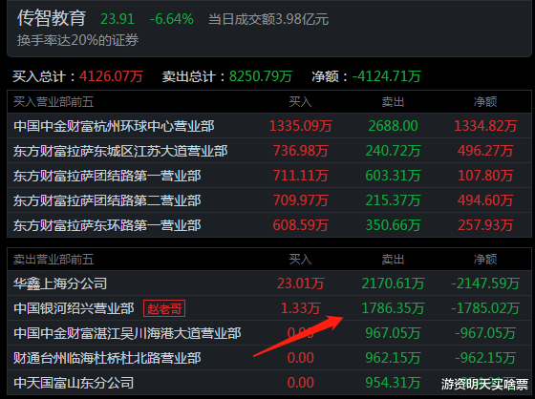Click the 买入营业部前五 table header

point(53,102)
